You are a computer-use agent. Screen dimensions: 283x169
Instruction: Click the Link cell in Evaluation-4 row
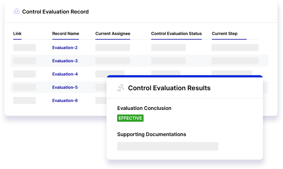point(24,74)
